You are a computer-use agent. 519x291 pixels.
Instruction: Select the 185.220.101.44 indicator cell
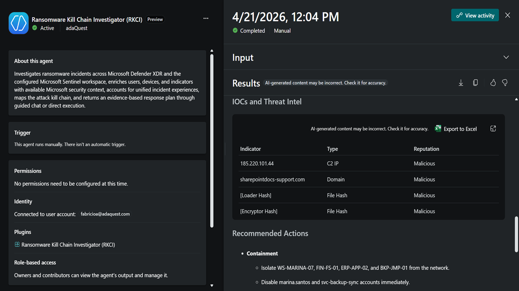click(x=257, y=164)
